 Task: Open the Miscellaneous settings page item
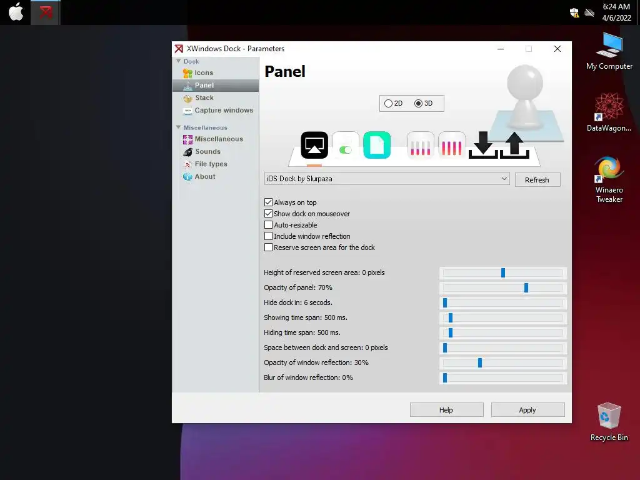(219, 139)
